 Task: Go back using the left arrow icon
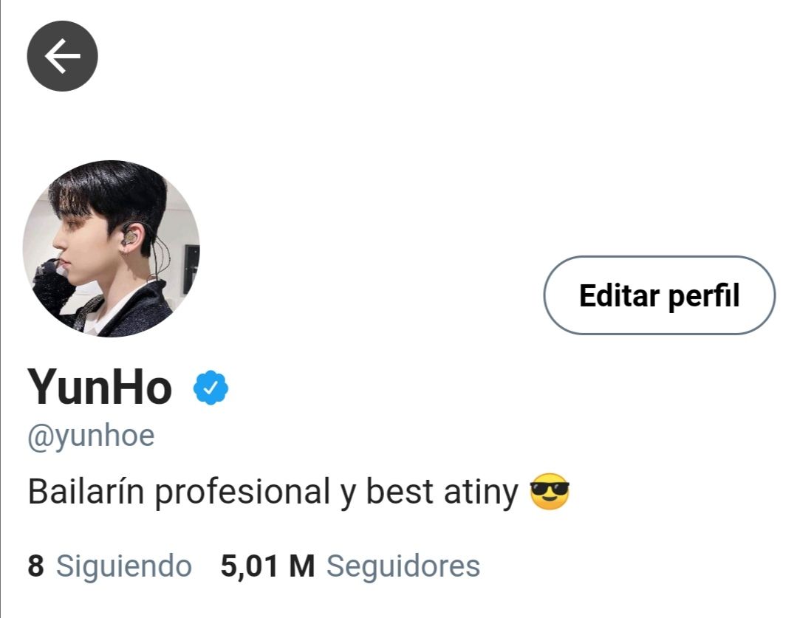pos(62,56)
